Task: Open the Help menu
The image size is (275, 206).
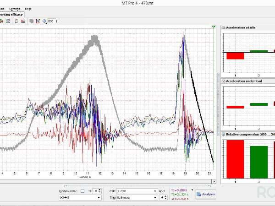Action: tap(27, 9)
